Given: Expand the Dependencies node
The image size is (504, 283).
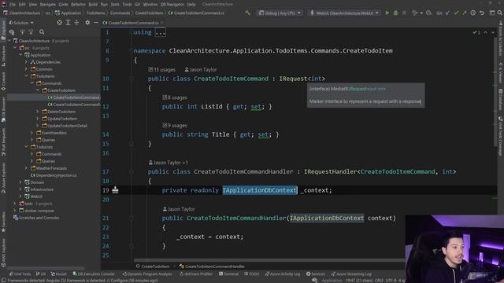Looking at the screenshot, I should 26,62.
